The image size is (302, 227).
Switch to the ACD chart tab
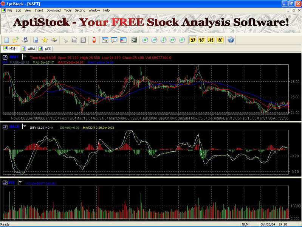coord(45,49)
